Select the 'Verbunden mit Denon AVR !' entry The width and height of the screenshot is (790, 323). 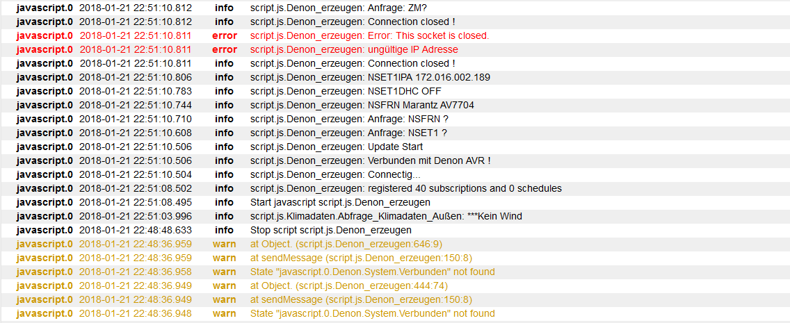click(x=370, y=160)
